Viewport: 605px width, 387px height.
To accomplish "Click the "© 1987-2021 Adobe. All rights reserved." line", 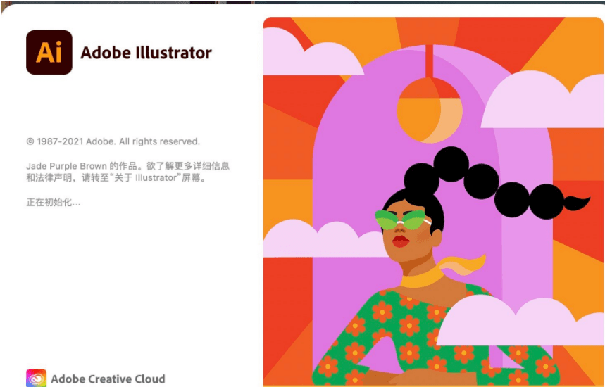I will click(113, 141).
